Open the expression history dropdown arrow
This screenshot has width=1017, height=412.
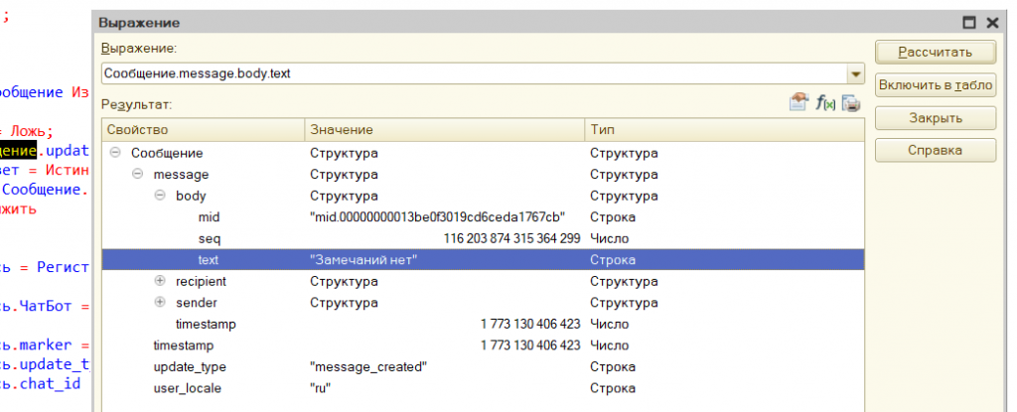click(856, 74)
